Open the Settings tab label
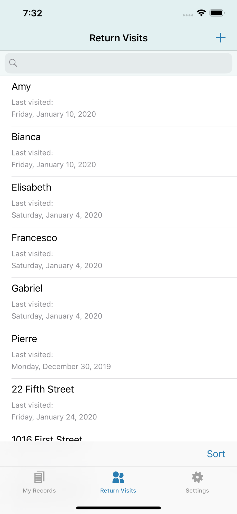This screenshot has width=237, height=514. coord(197,491)
